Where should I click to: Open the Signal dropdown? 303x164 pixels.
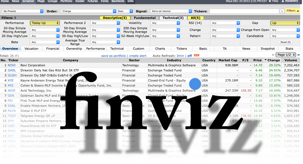coord(171,11)
